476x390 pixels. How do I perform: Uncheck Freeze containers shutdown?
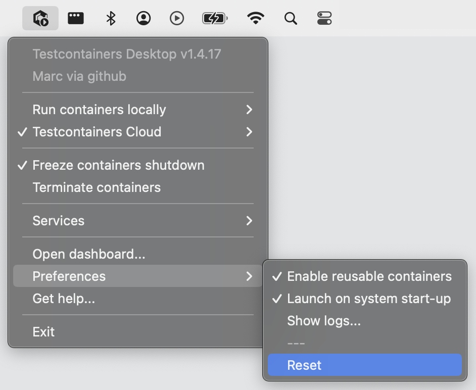pyautogui.click(x=118, y=165)
